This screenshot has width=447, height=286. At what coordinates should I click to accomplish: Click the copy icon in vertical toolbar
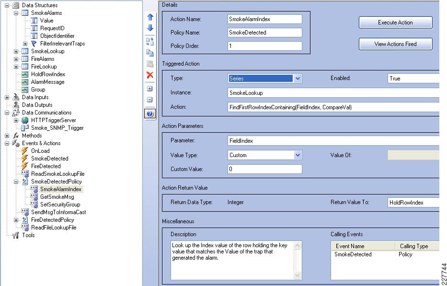click(x=150, y=53)
